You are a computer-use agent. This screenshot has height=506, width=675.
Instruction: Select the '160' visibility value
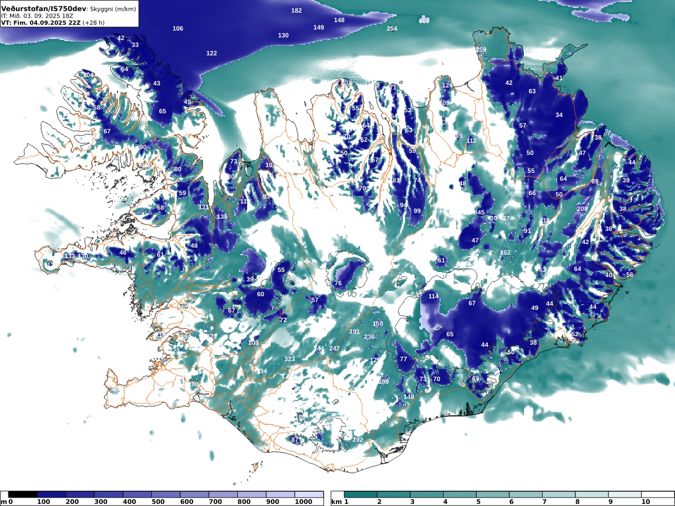(x=378, y=324)
